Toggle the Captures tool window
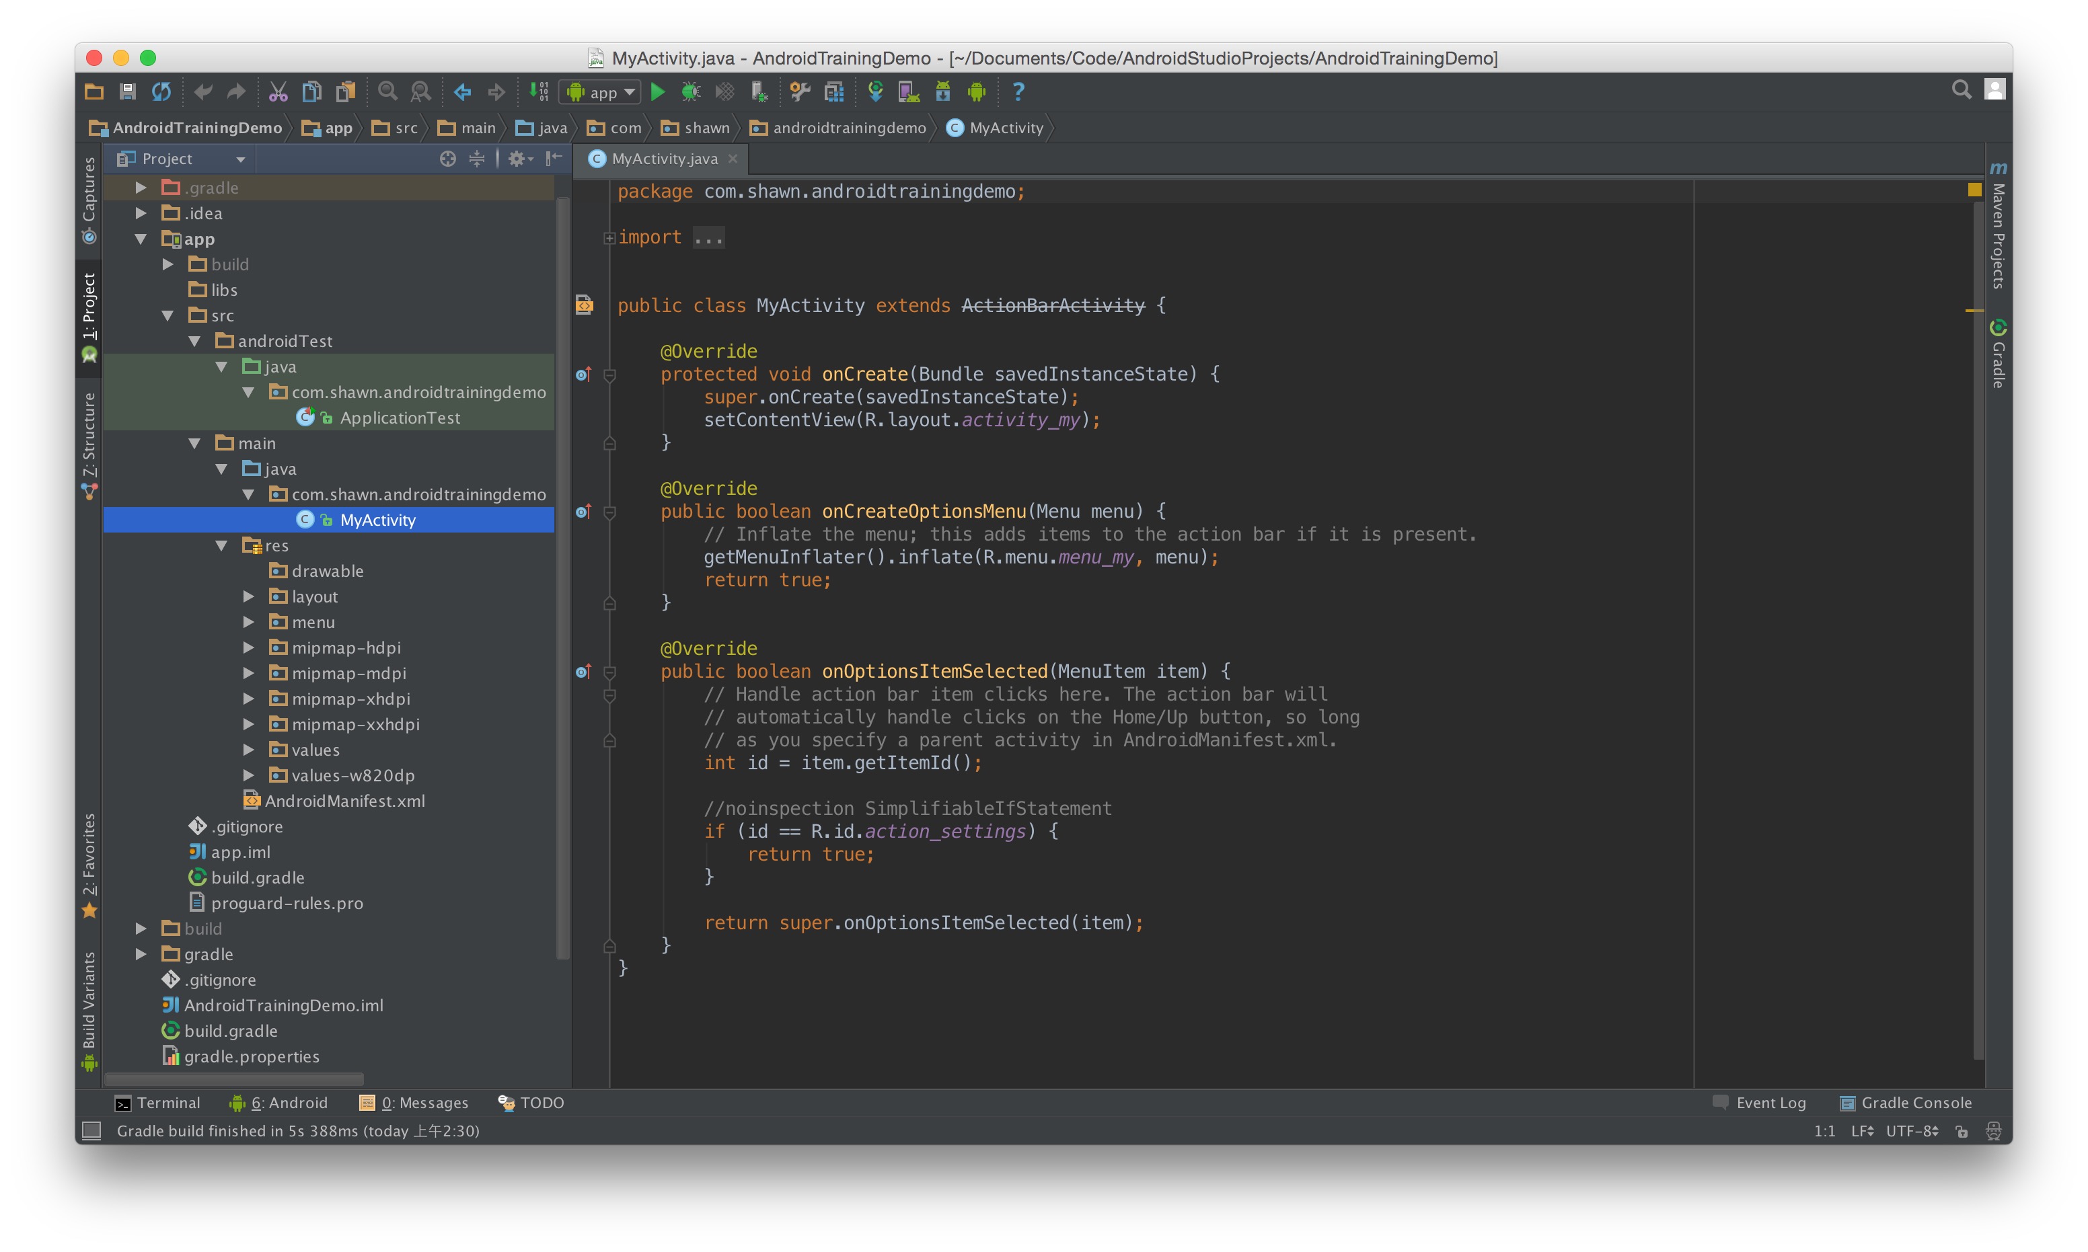The height and width of the screenshot is (1252, 2088). (x=89, y=200)
